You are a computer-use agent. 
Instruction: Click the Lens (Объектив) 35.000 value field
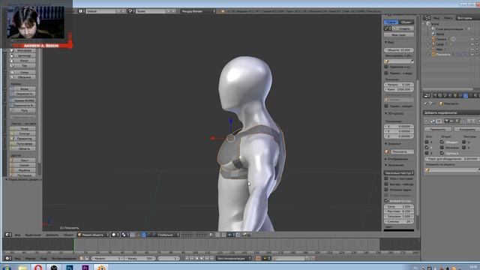[x=399, y=50]
